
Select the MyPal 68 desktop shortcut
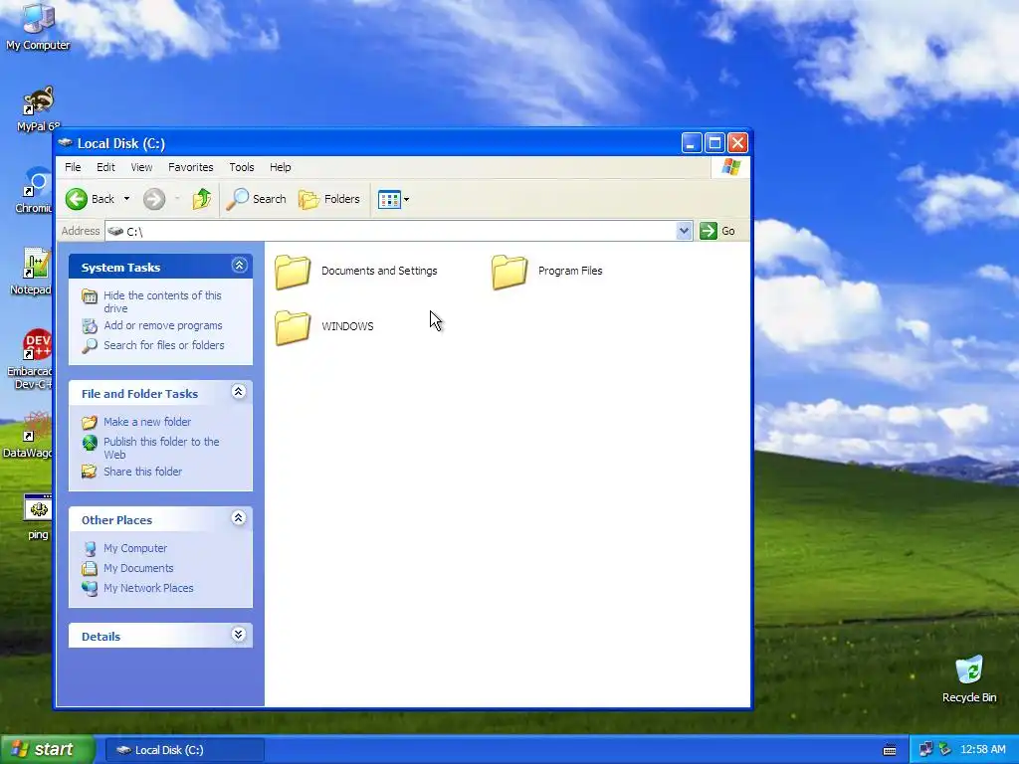[x=38, y=108]
